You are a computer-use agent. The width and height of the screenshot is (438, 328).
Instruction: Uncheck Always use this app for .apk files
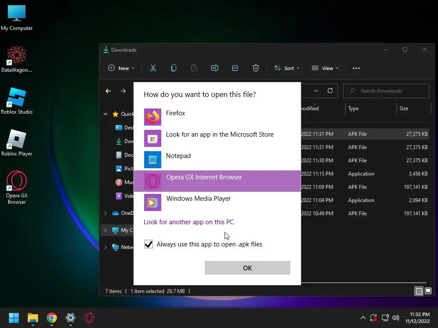[148, 244]
